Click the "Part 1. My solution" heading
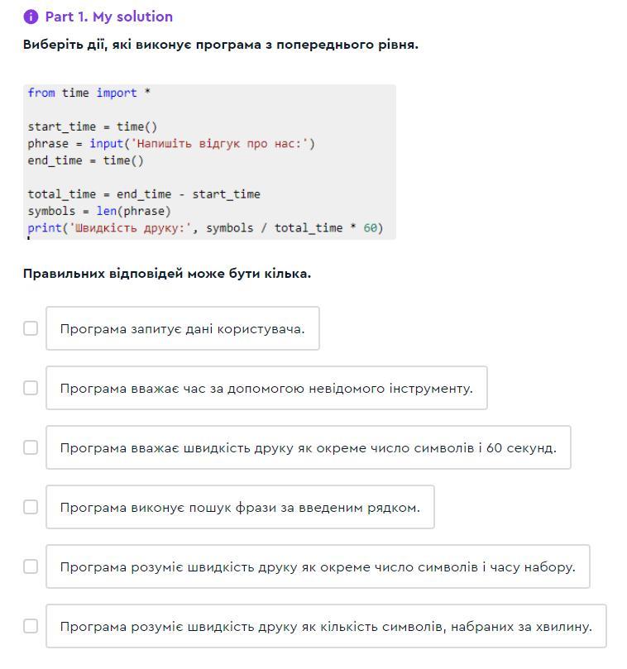The image size is (627, 669). 109,17
